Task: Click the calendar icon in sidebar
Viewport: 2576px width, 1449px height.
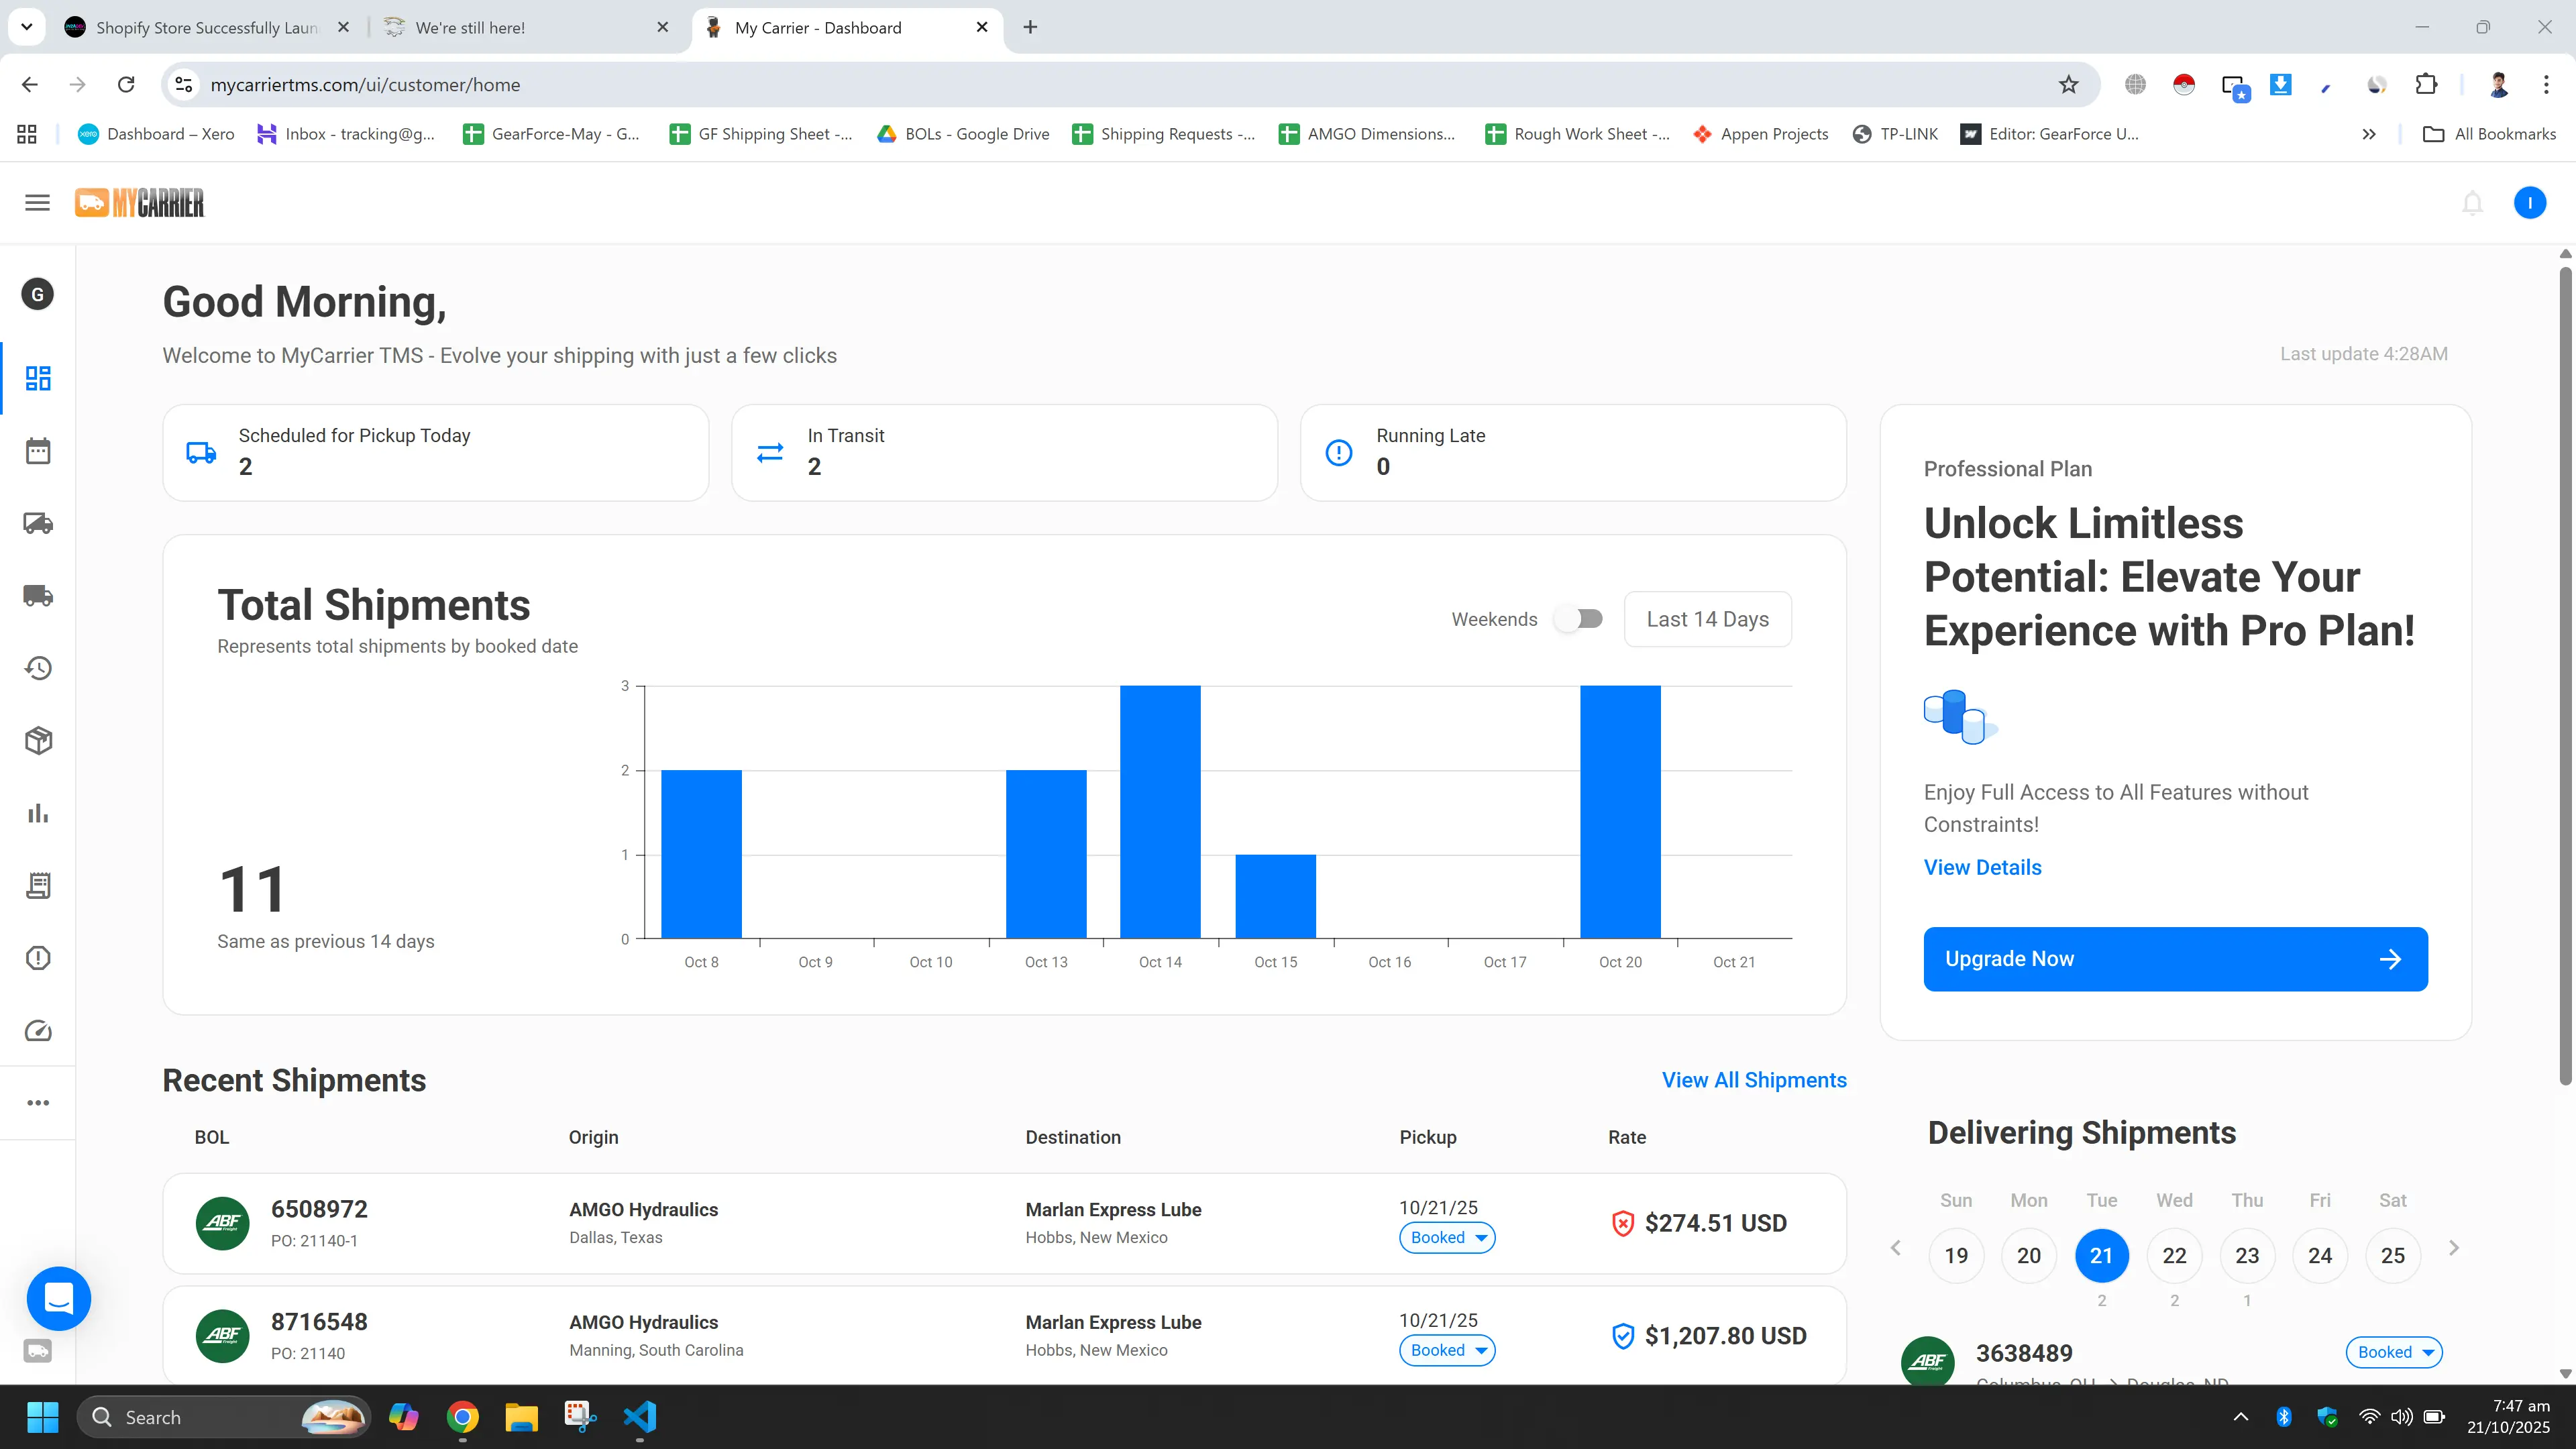Action: point(38,451)
